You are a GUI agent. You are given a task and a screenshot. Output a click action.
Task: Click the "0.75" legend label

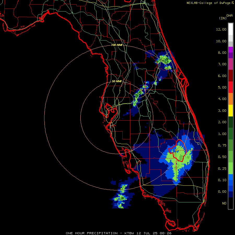pyautogui.click(x=222, y=145)
